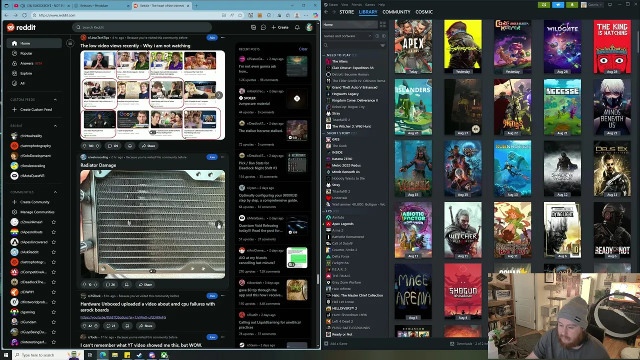Click Search Reddit input field

[x=141, y=27]
